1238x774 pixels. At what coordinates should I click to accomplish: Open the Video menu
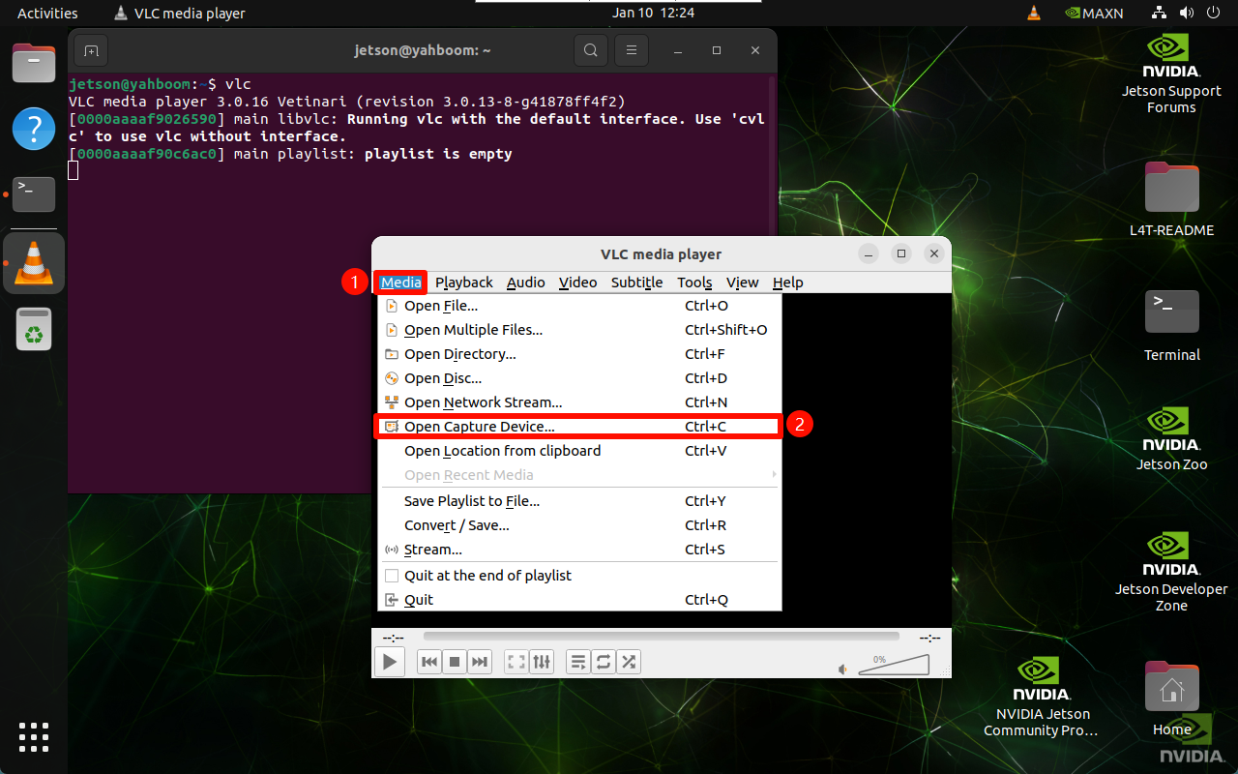578,283
